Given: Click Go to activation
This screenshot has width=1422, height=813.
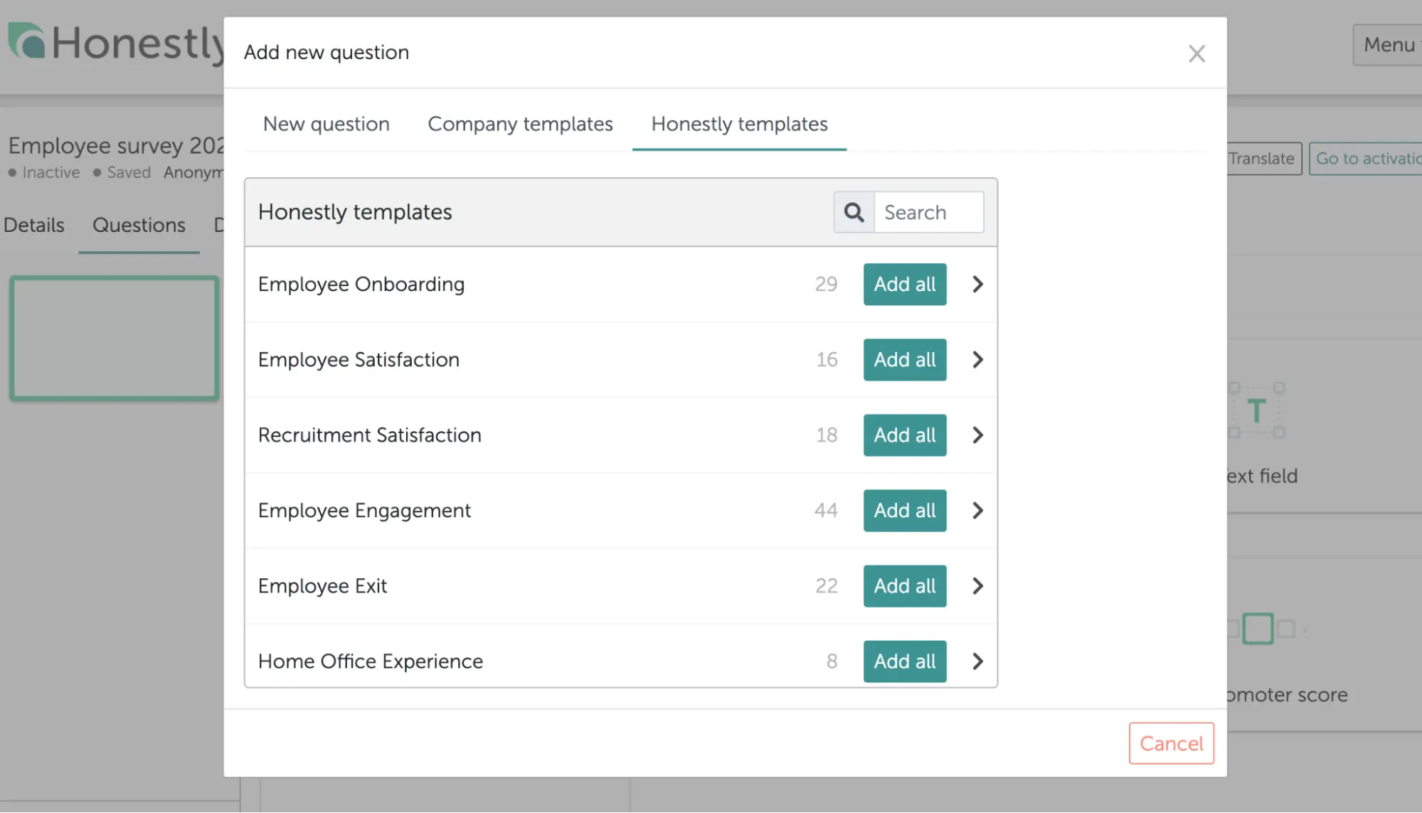Looking at the screenshot, I should click(1366, 158).
